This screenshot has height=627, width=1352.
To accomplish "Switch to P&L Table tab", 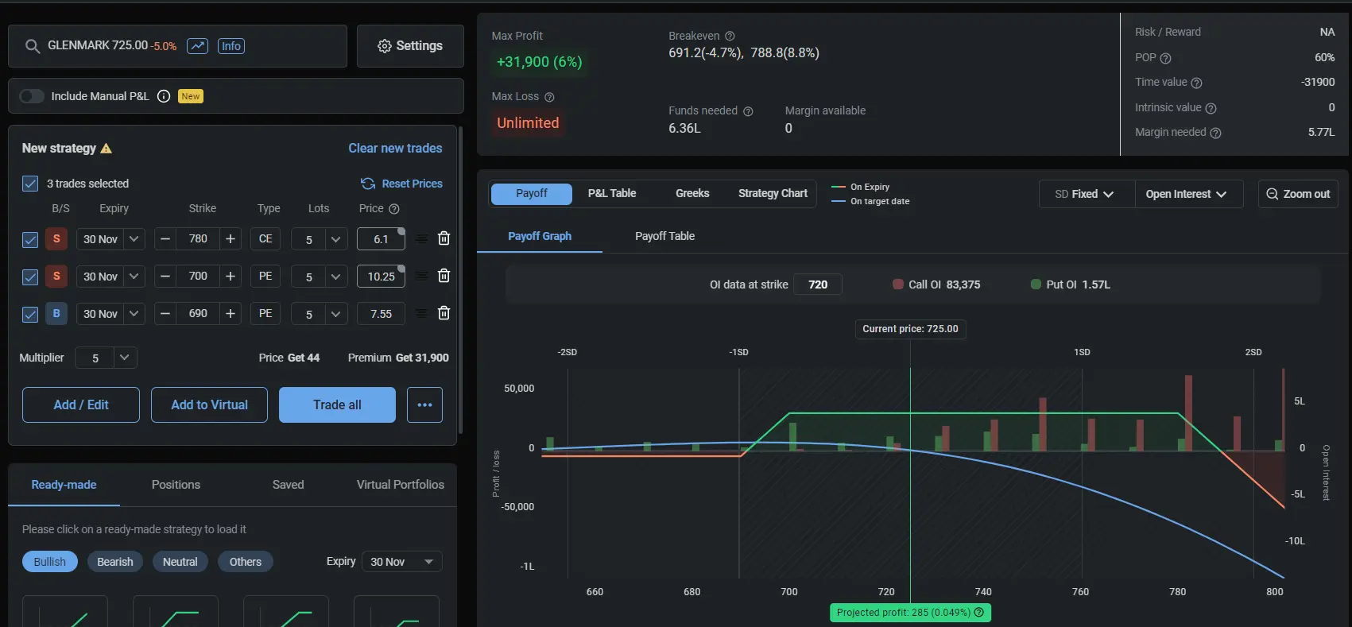I will click(x=612, y=193).
